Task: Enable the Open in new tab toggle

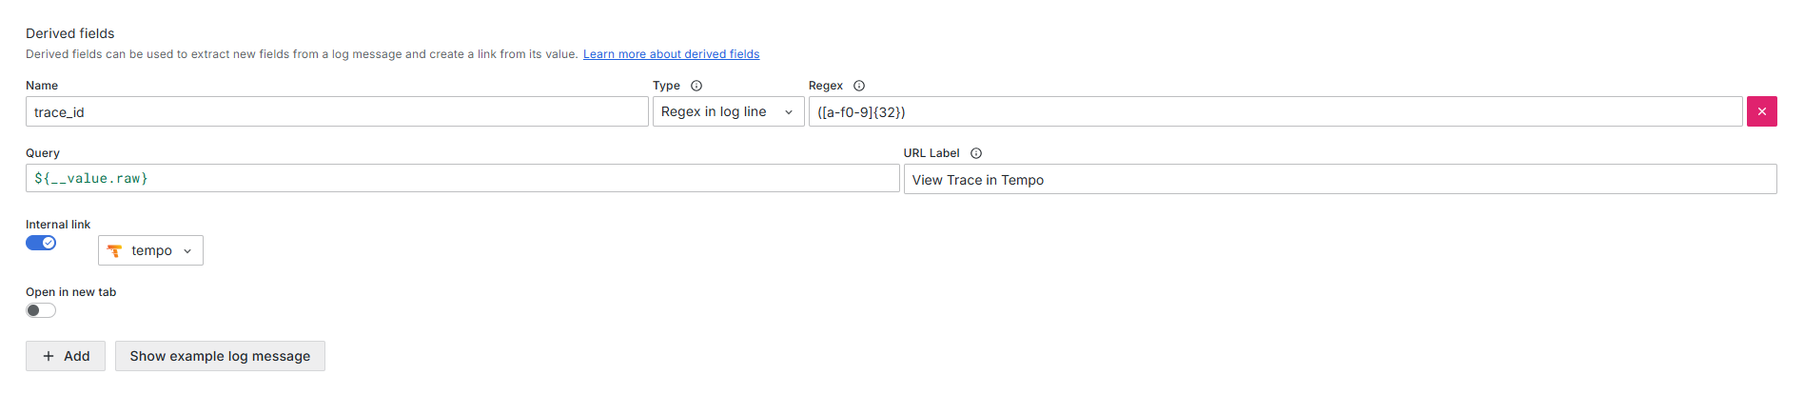Action: (41, 310)
